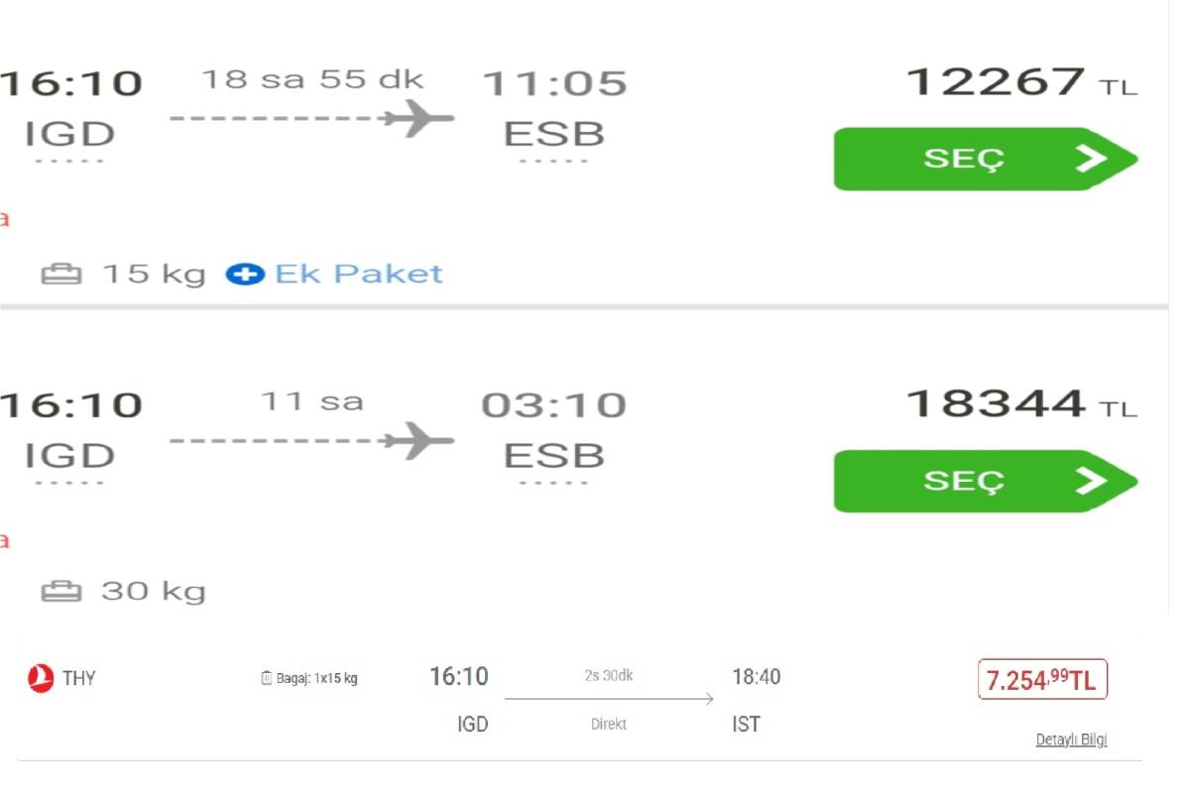Click the THY Turkish Airlines logo
1190x795 pixels.
41,679
